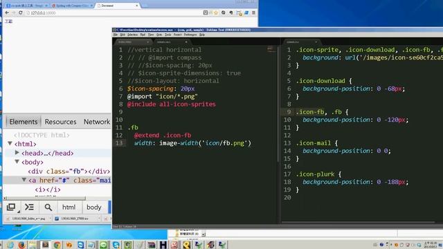This screenshot has width=443, height=249.
Task: Open LINE from the Windows taskbar
Action: point(103,245)
